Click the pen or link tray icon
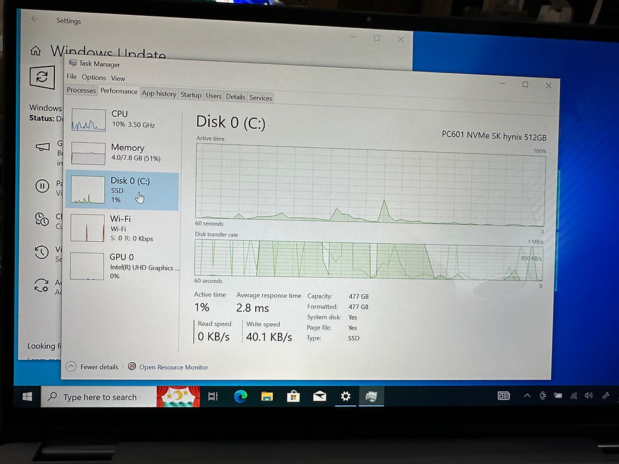619x464 pixels. pyautogui.click(x=606, y=395)
